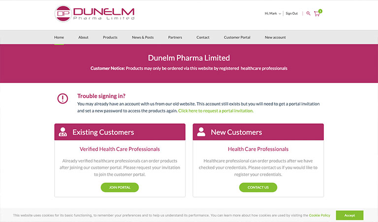Select News & Posts in navigation
Viewport: 378px width, 222px height.
tap(143, 37)
